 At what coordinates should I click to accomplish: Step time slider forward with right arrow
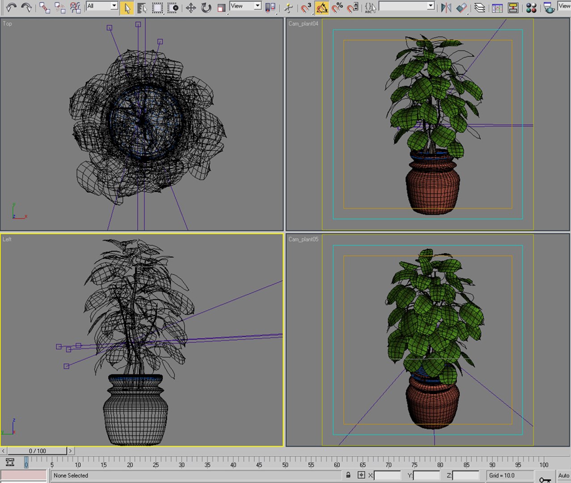click(x=71, y=451)
